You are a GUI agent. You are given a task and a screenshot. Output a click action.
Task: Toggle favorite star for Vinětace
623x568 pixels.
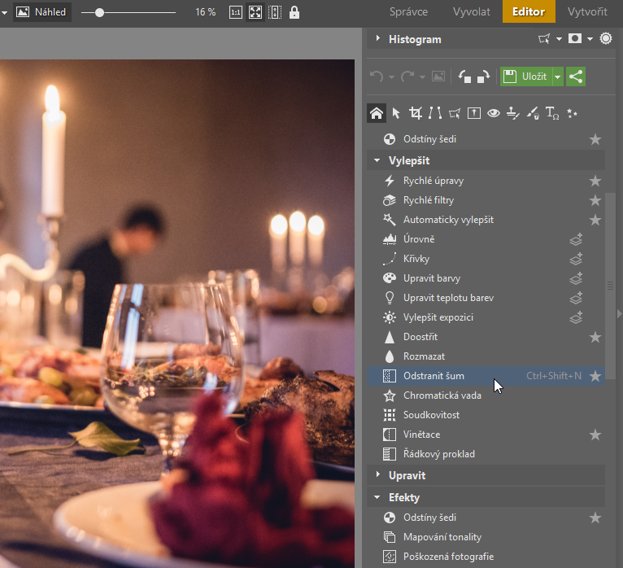click(x=595, y=435)
